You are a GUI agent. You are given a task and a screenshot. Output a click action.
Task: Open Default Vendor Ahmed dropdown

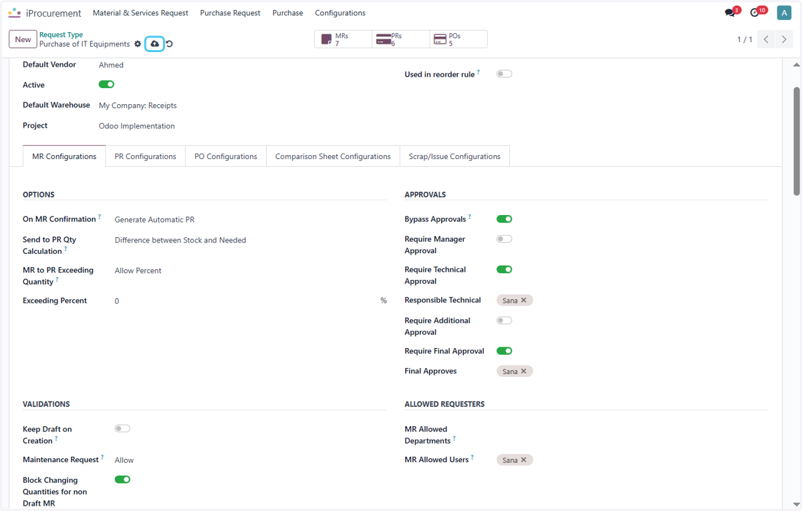point(243,65)
